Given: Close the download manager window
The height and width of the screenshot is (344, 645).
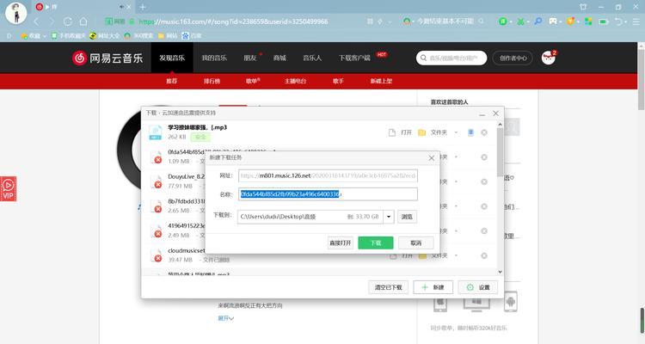Looking at the screenshot, I should coord(495,114).
